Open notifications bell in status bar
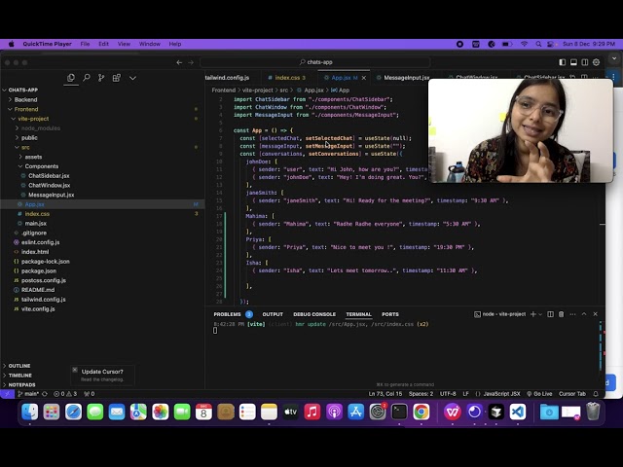Image resolution: width=623 pixels, height=467 pixels. point(596,394)
